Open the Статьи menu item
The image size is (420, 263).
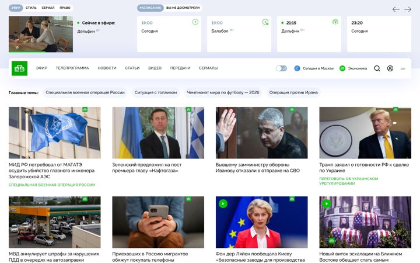[132, 68]
